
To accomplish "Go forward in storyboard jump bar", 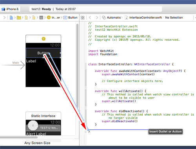I will pyautogui.click(x=4, y=18).
